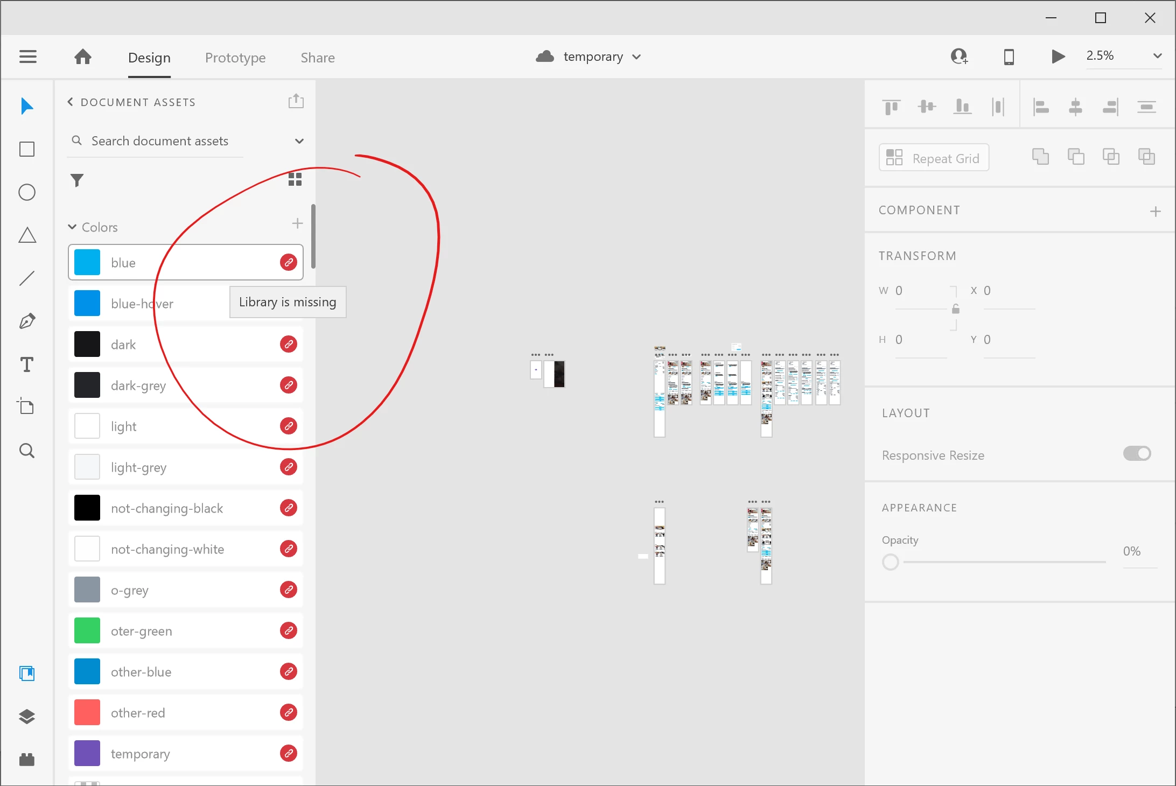The height and width of the screenshot is (786, 1176).
Task: Open the Layers panel icon
Action: click(27, 717)
